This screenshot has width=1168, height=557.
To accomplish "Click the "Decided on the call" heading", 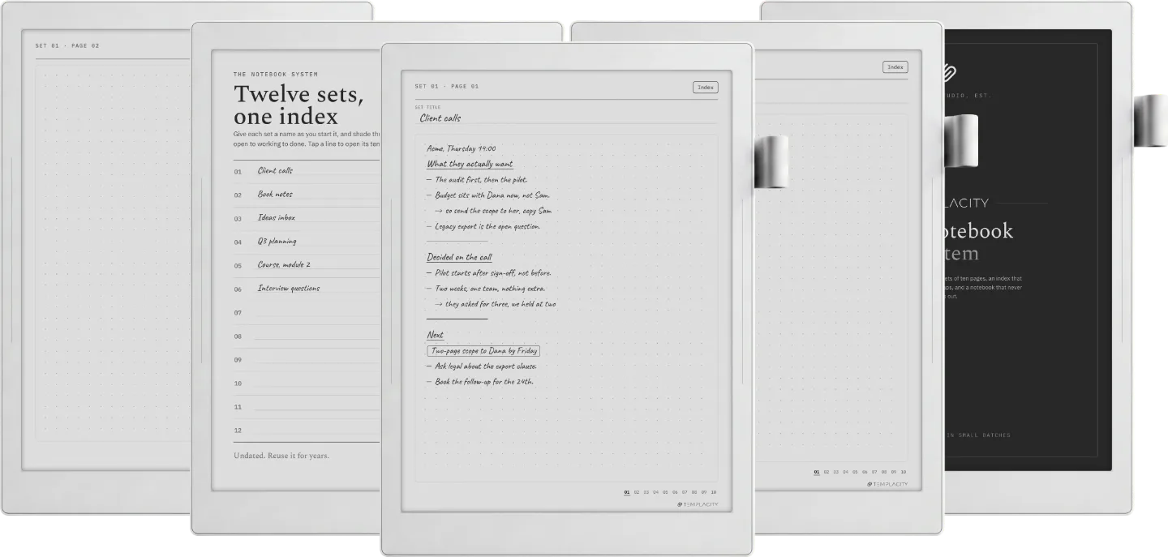I will click(x=459, y=258).
